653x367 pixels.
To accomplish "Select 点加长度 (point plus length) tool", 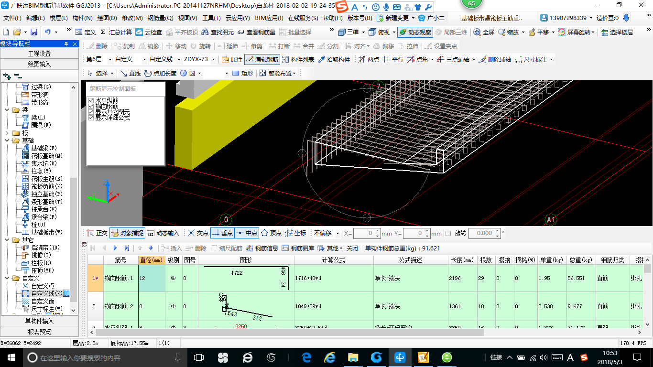I will pos(160,73).
